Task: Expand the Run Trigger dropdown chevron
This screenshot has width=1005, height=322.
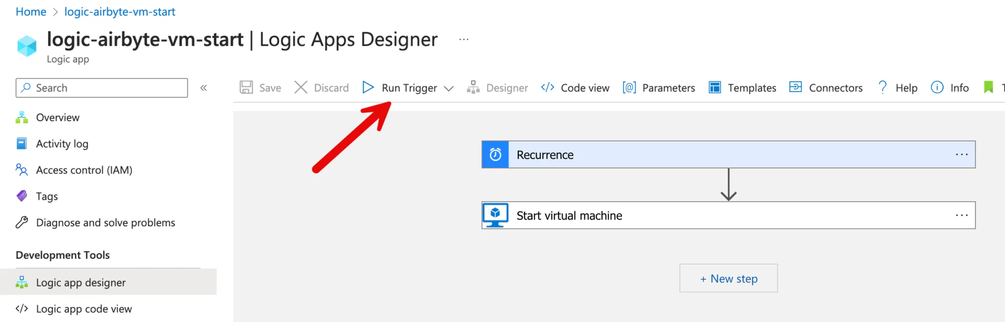Action: pos(449,88)
